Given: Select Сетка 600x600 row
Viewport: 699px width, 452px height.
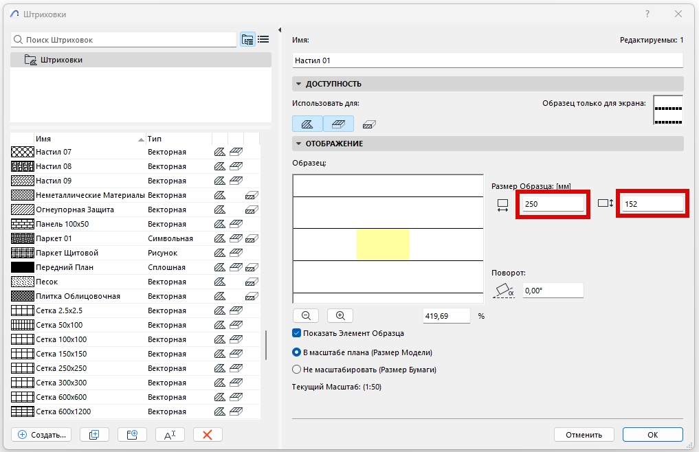Looking at the screenshot, I should coord(135,397).
